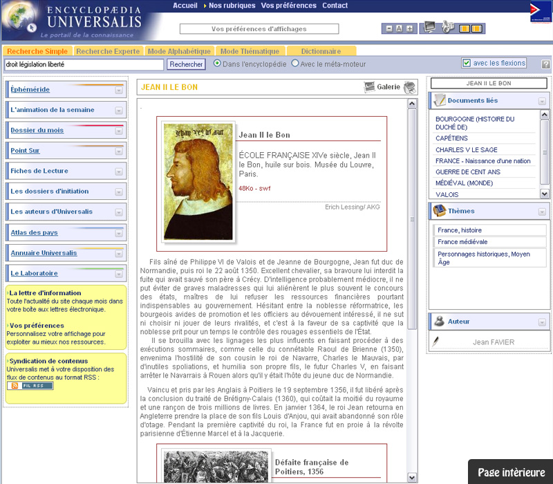Expand the Point Sur arrow
The width and height of the screenshot is (553, 484).
[x=119, y=151]
